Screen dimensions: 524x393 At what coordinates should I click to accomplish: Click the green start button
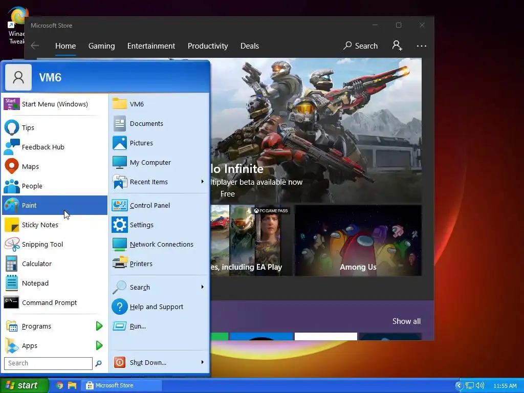(25, 385)
